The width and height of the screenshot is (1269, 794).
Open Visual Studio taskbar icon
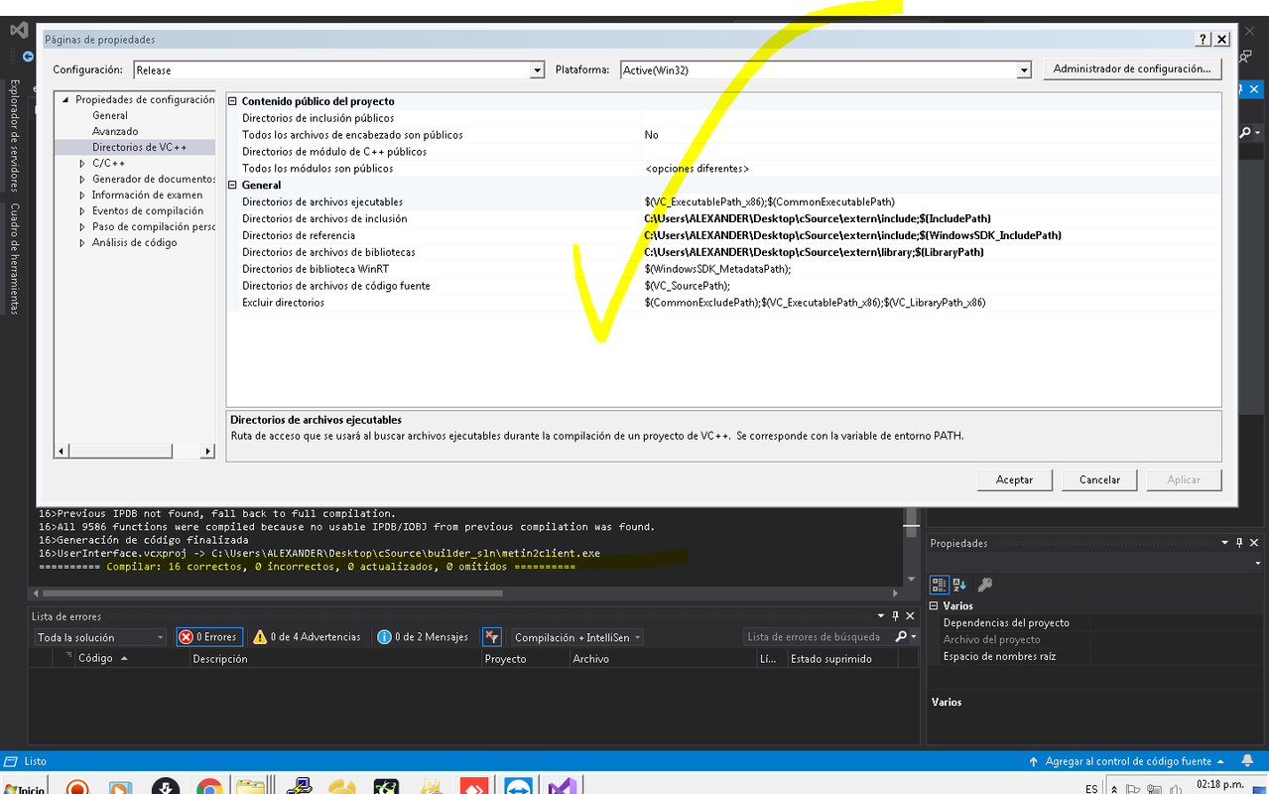point(562,788)
